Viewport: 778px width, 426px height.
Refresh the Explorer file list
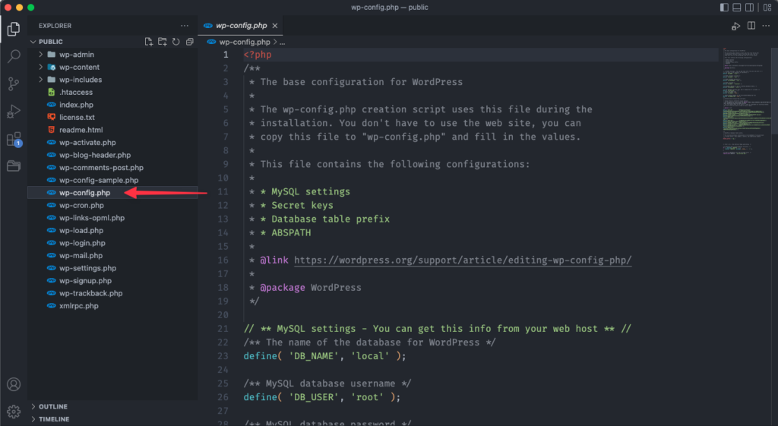(x=176, y=42)
